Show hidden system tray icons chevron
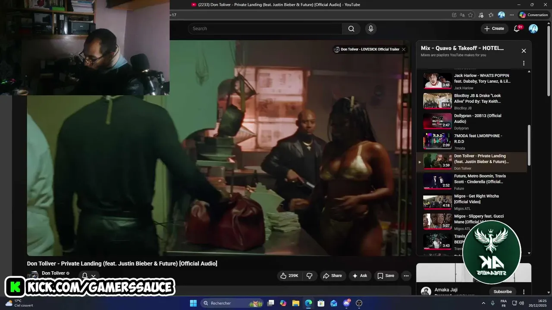The image size is (552, 310). point(483,303)
